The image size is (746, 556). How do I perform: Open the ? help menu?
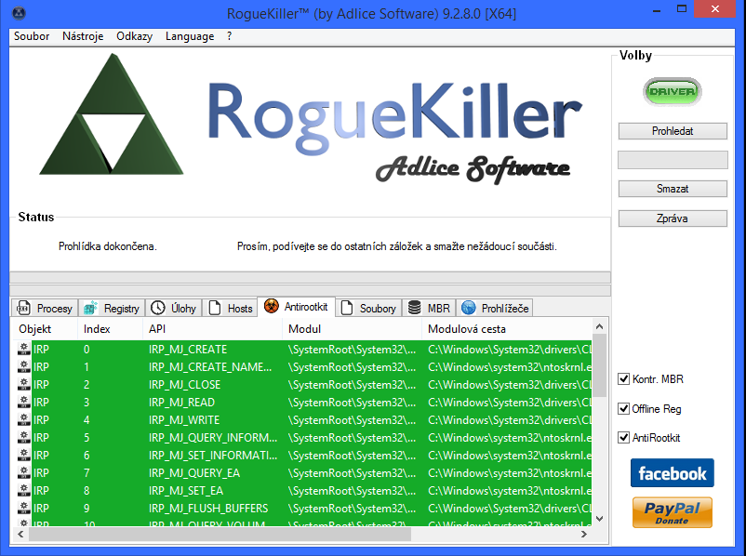tap(230, 36)
